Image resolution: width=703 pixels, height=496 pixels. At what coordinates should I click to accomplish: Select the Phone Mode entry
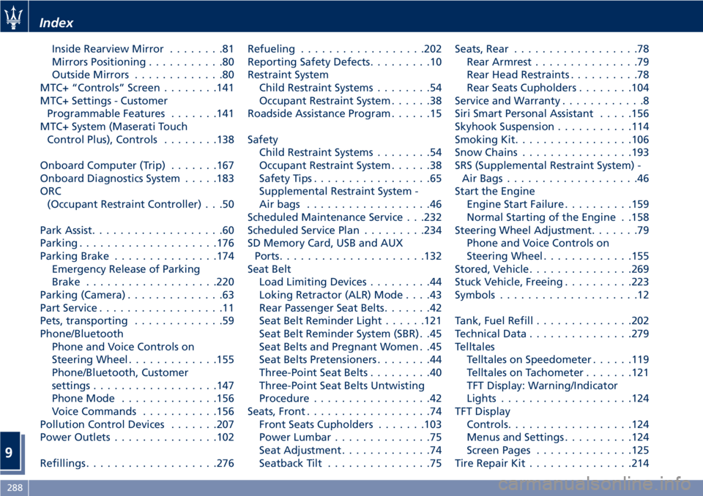143,398
